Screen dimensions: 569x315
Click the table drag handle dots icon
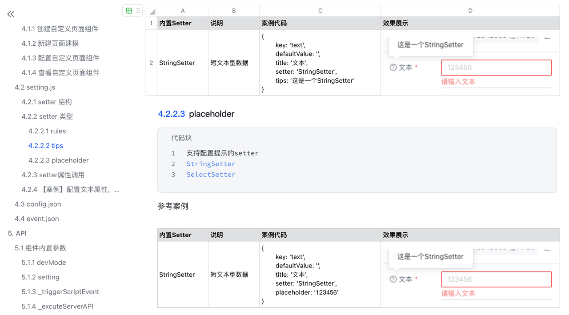[x=138, y=11]
